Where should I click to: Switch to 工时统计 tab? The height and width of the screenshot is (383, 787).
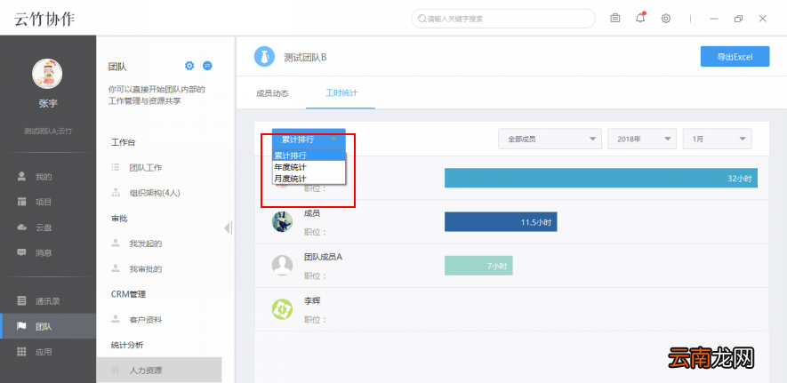tap(341, 92)
